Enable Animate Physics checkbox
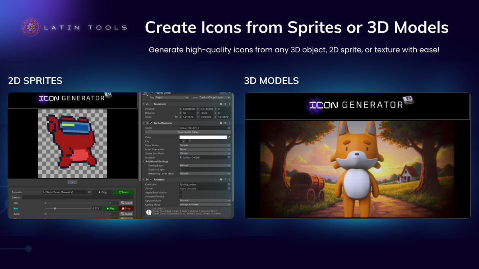This screenshot has height=269, width=479. pos(181,196)
